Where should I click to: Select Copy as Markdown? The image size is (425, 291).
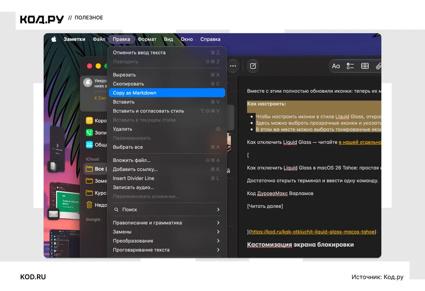click(x=166, y=92)
